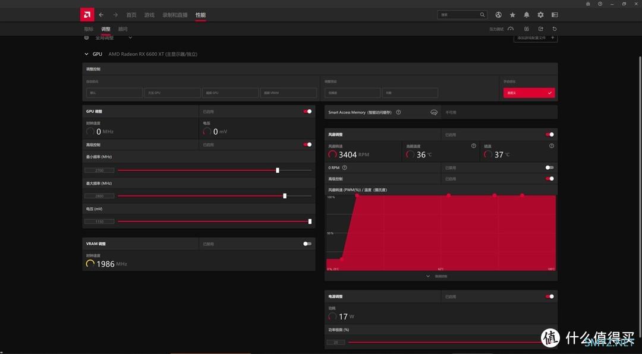Image resolution: width=642 pixels, height=354 pixels.
Task: Switch to the 游戏 tab
Action: (x=149, y=15)
